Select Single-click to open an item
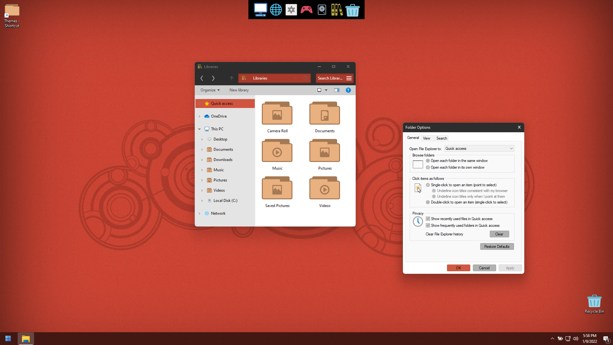 [428, 185]
